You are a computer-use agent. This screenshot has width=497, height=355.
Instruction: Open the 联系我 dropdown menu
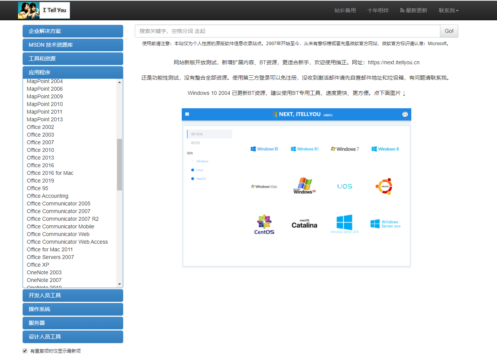click(448, 10)
